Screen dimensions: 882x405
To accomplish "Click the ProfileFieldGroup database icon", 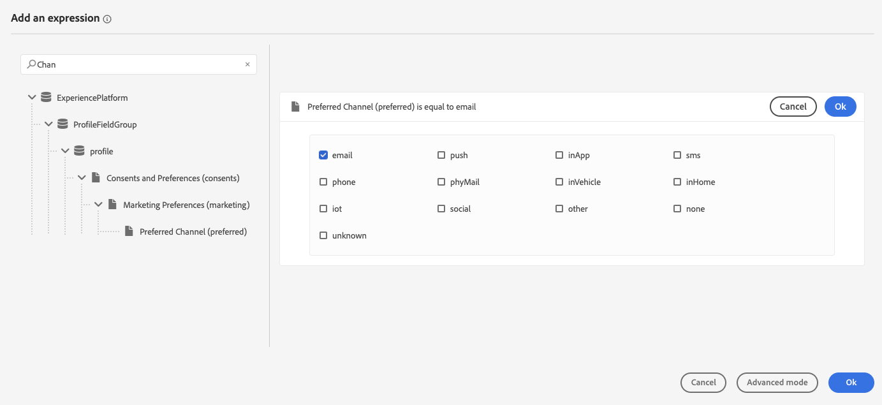I will click(62, 124).
